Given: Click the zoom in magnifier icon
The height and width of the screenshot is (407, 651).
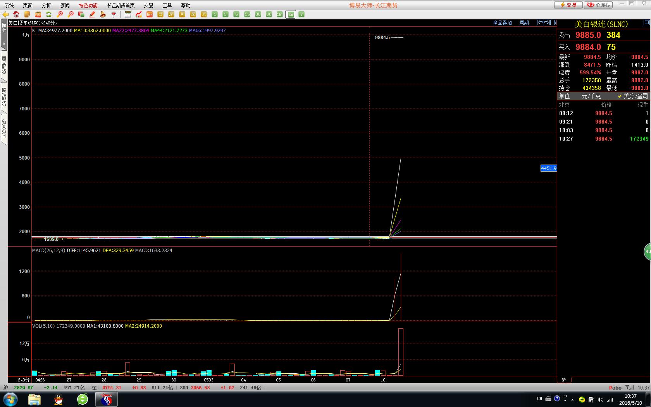Looking at the screenshot, I should [60, 14].
